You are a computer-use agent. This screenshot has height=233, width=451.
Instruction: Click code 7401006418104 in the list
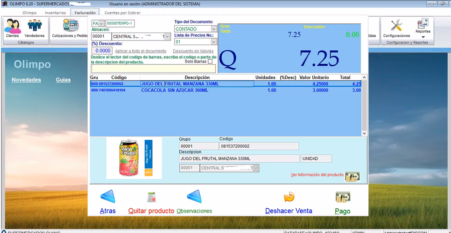pyautogui.click(x=112, y=90)
